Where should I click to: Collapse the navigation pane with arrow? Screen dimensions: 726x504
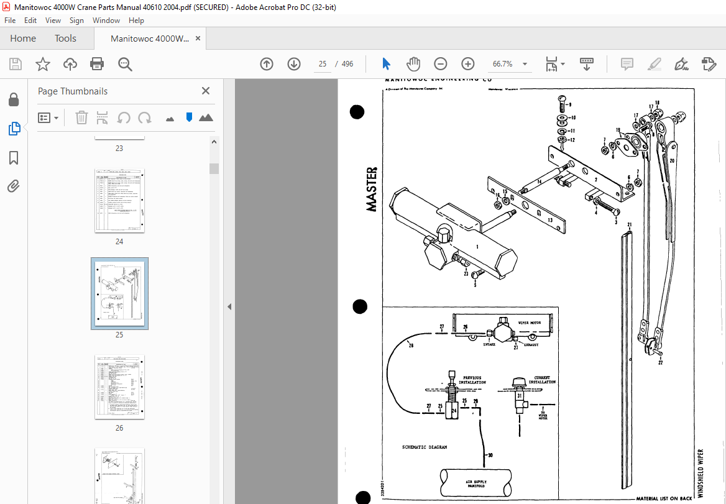coord(229,306)
